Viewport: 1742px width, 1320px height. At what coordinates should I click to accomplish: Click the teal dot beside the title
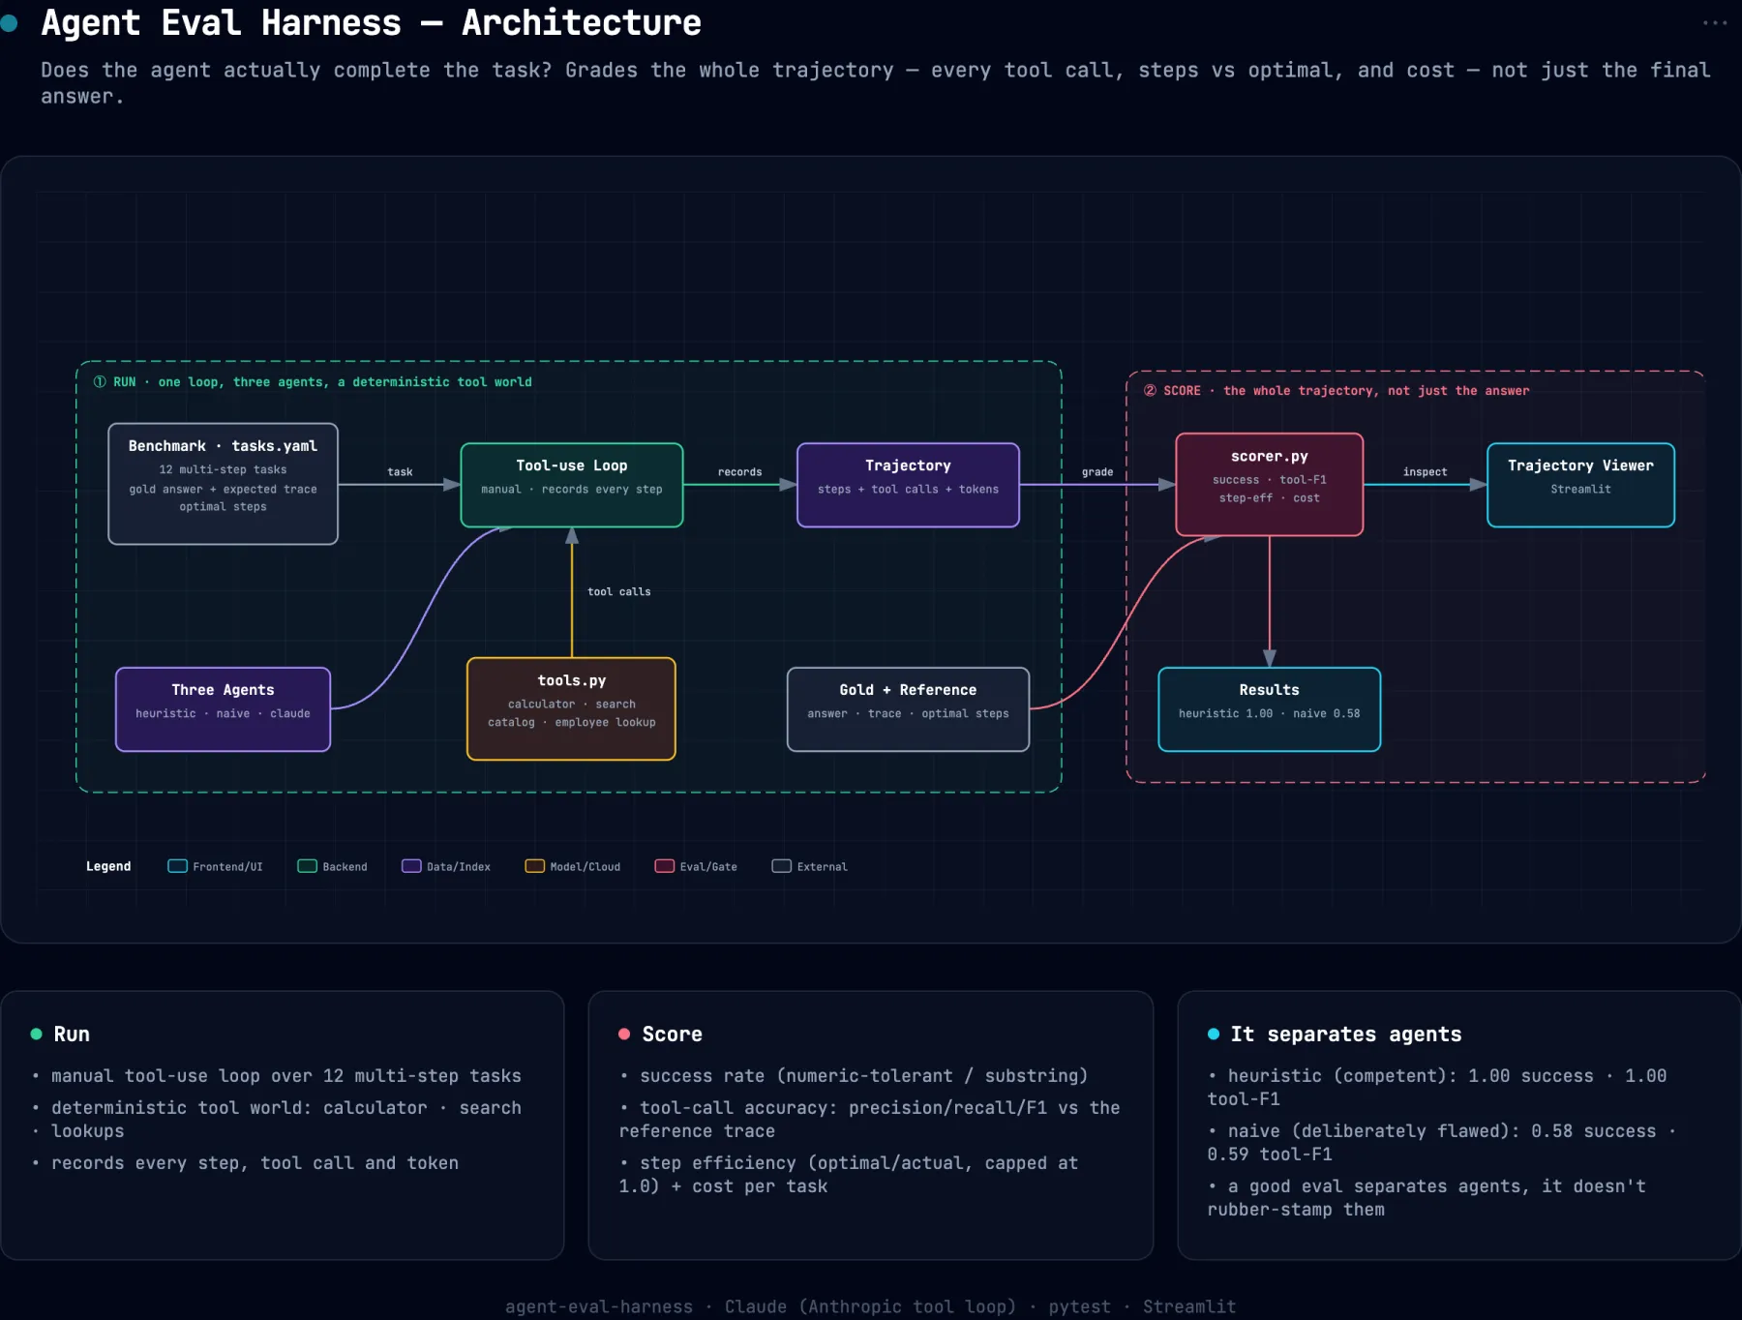click(10, 23)
